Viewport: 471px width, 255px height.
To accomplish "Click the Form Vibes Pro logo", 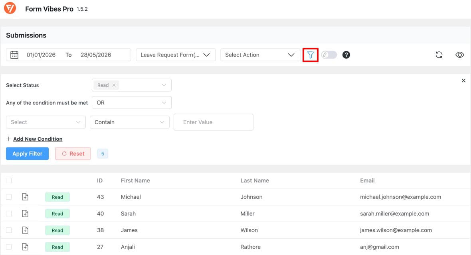I will (x=10, y=8).
